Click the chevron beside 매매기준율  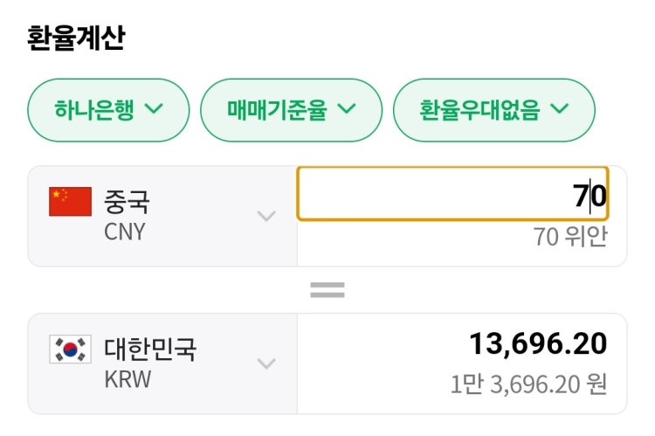click(347, 108)
